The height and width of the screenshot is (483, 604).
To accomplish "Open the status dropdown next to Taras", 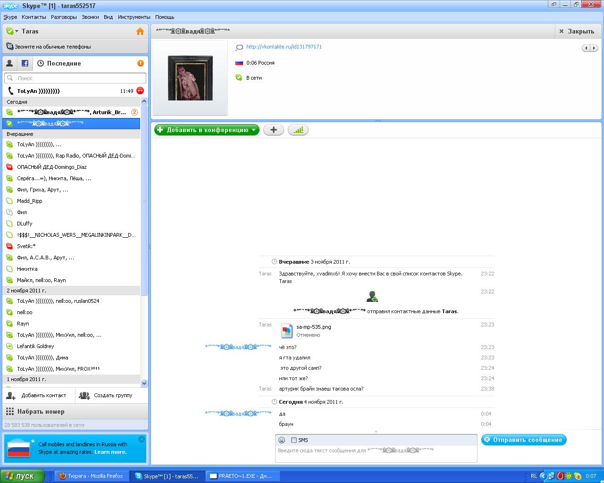I will 17,32.
